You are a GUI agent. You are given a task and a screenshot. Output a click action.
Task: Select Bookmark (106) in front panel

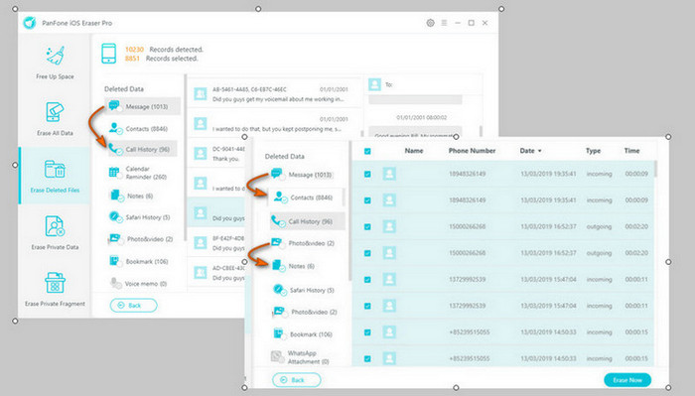(303, 334)
